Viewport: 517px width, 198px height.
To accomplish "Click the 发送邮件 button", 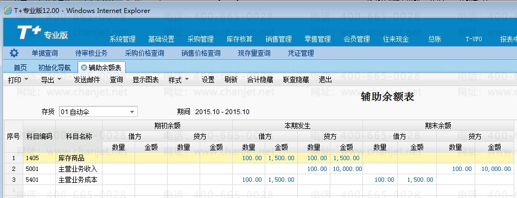I will [x=87, y=80].
